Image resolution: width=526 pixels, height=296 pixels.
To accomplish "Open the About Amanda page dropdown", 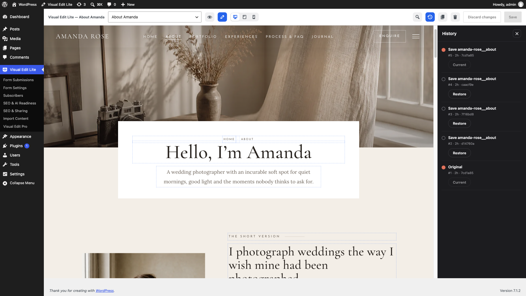I will [x=155, y=17].
